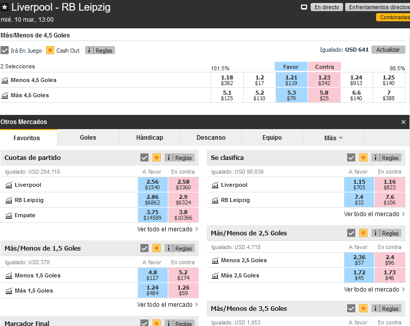The width and height of the screenshot is (410, 326).
Task: Expand Ver todo el mercado under Más/Menos 2,5 Goles
Action: point(375,290)
